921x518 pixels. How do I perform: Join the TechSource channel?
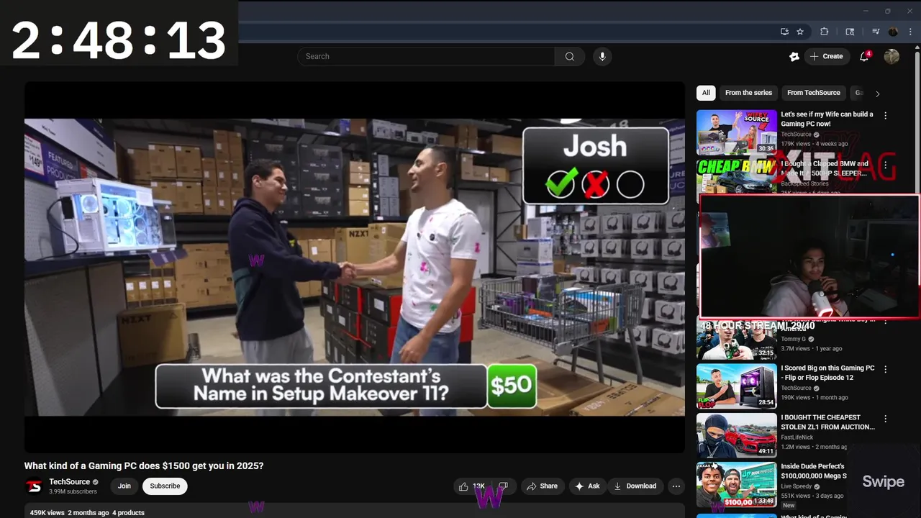pos(124,486)
